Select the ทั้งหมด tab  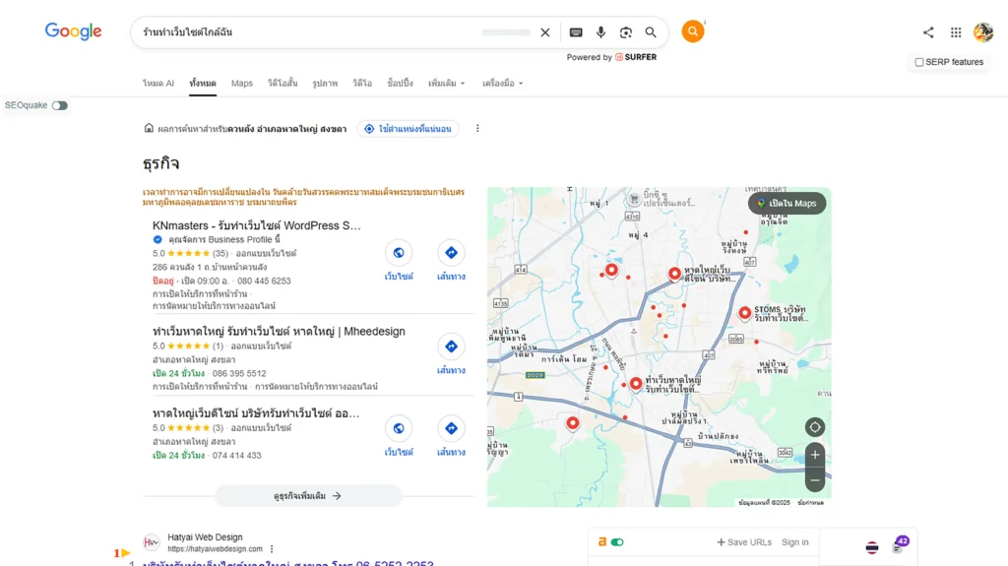(203, 83)
